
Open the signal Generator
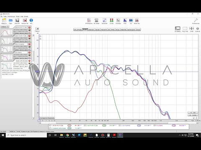[104, 21]
